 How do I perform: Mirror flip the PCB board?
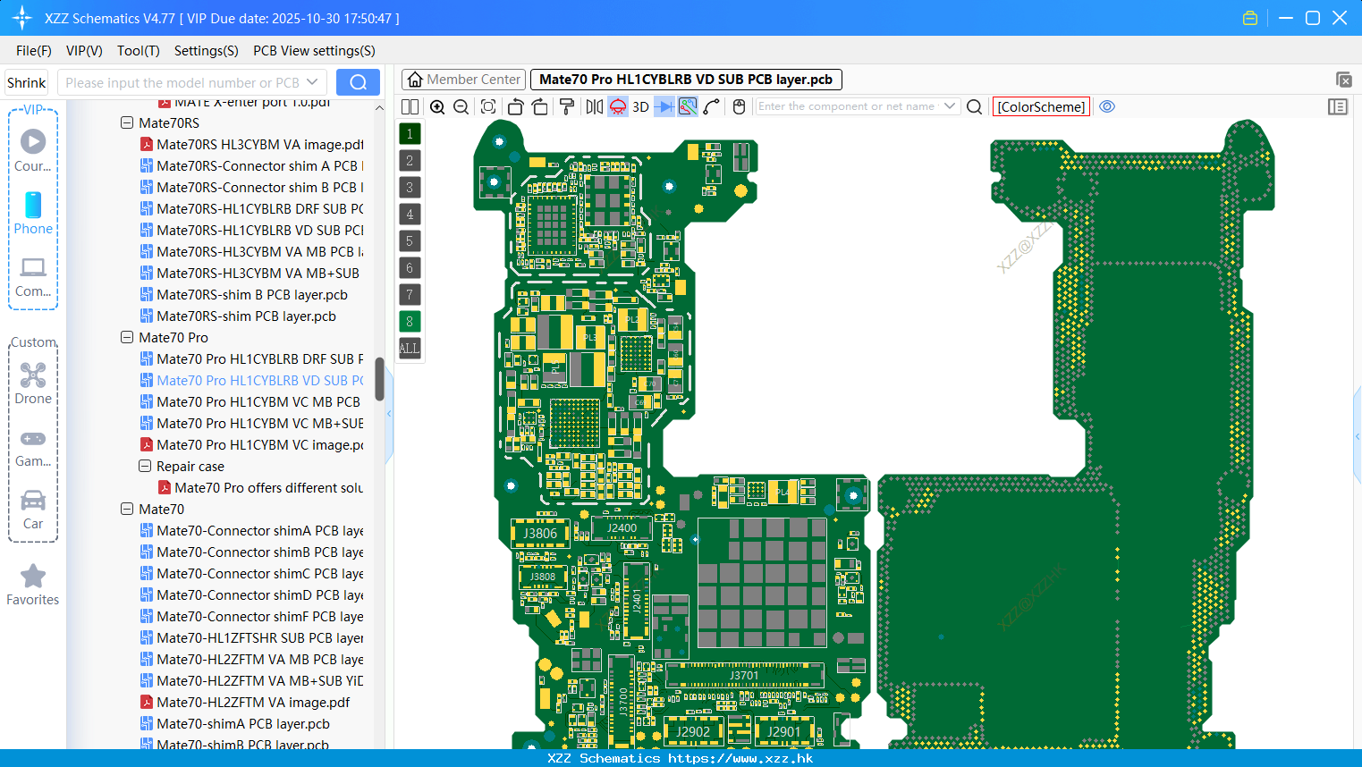tap(595, 106)
